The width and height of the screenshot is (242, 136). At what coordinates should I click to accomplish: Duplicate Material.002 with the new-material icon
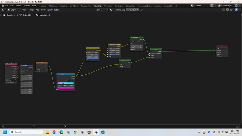click(x=134, y=10)
